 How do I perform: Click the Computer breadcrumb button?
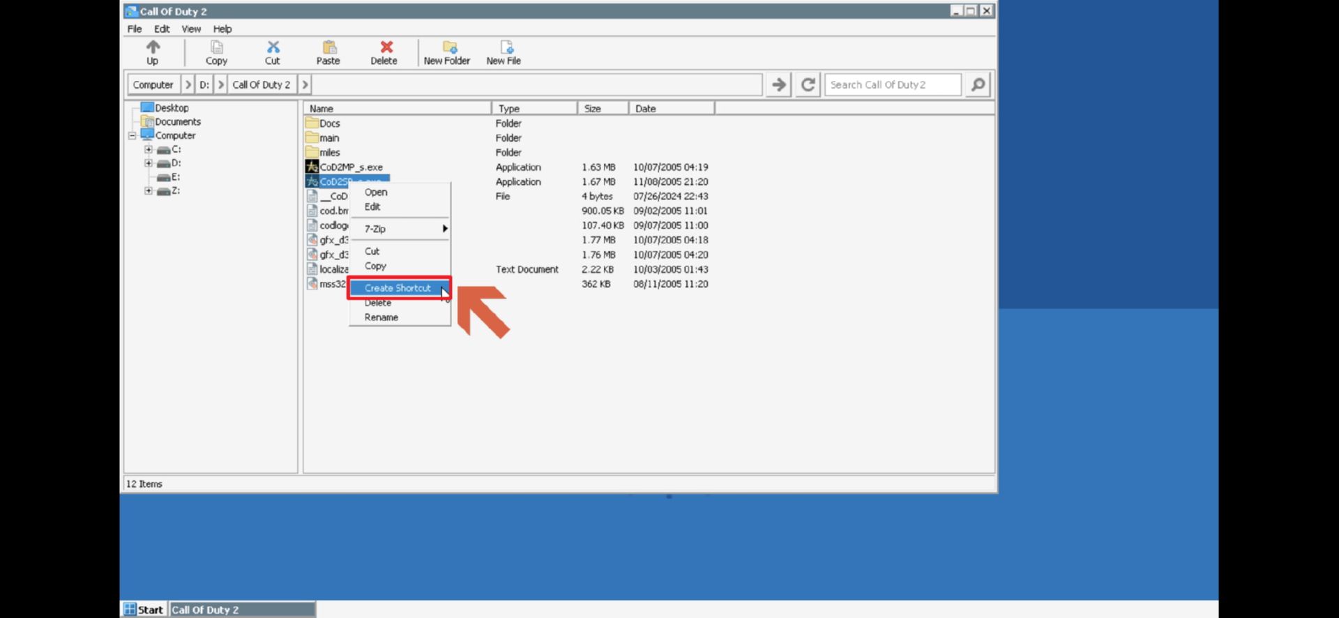click(x=153, y=84)
